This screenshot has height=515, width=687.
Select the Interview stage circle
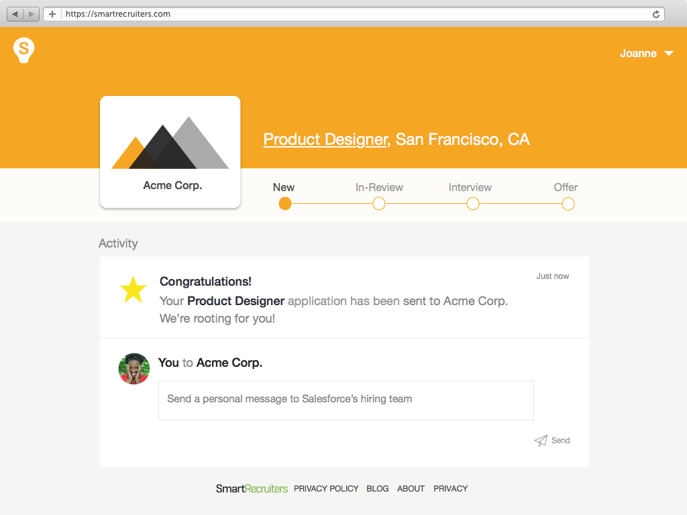tap(473, 204)
